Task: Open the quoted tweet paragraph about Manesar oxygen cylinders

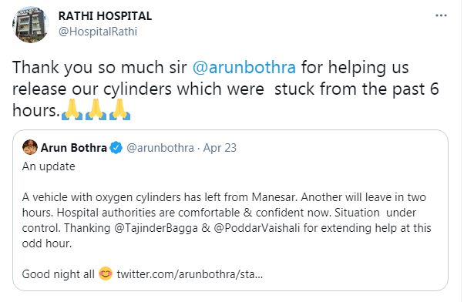Action: point(227,220)
